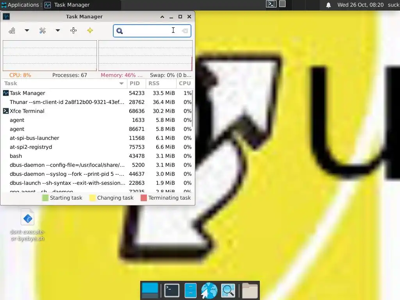Click the memory usage graph
400x300 pixels.
pos(145,55)
